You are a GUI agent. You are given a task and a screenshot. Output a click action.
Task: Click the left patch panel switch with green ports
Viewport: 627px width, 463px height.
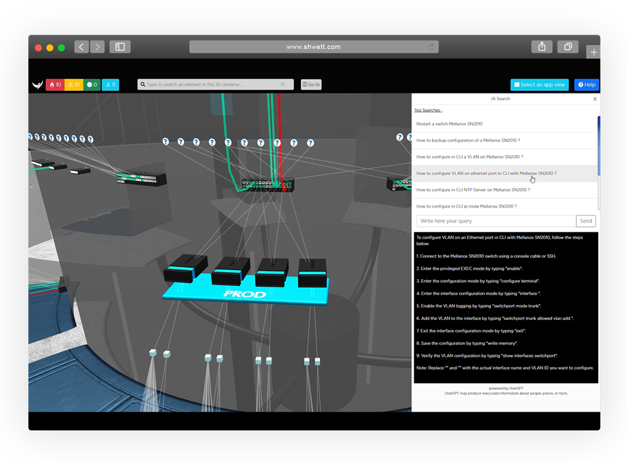141,178
